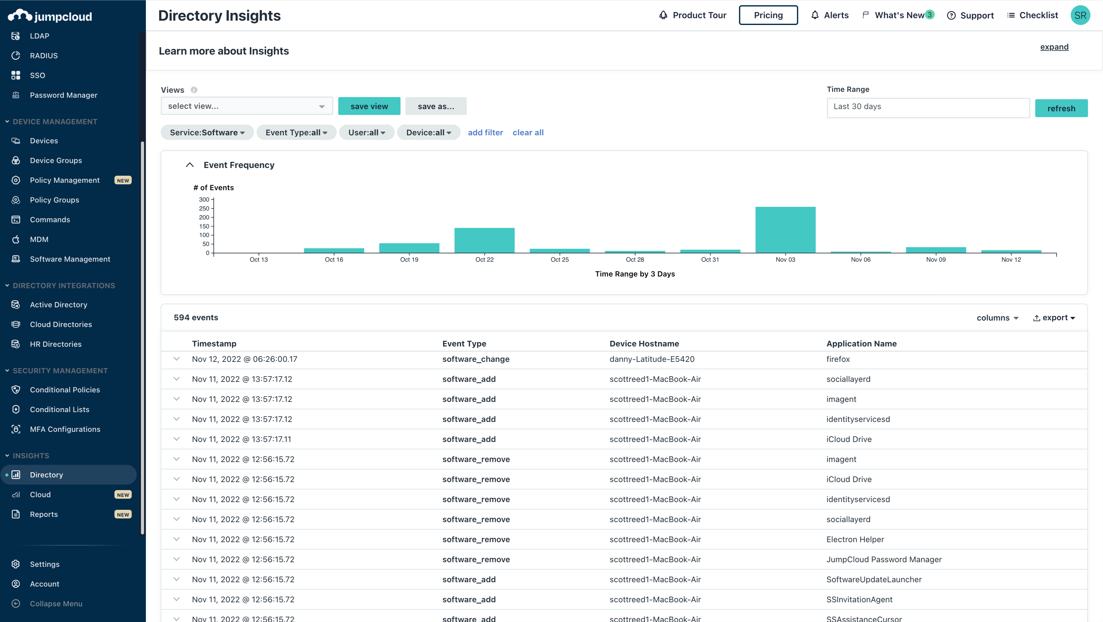Collapse the Event Frequency chart

[x=190, y=165]
